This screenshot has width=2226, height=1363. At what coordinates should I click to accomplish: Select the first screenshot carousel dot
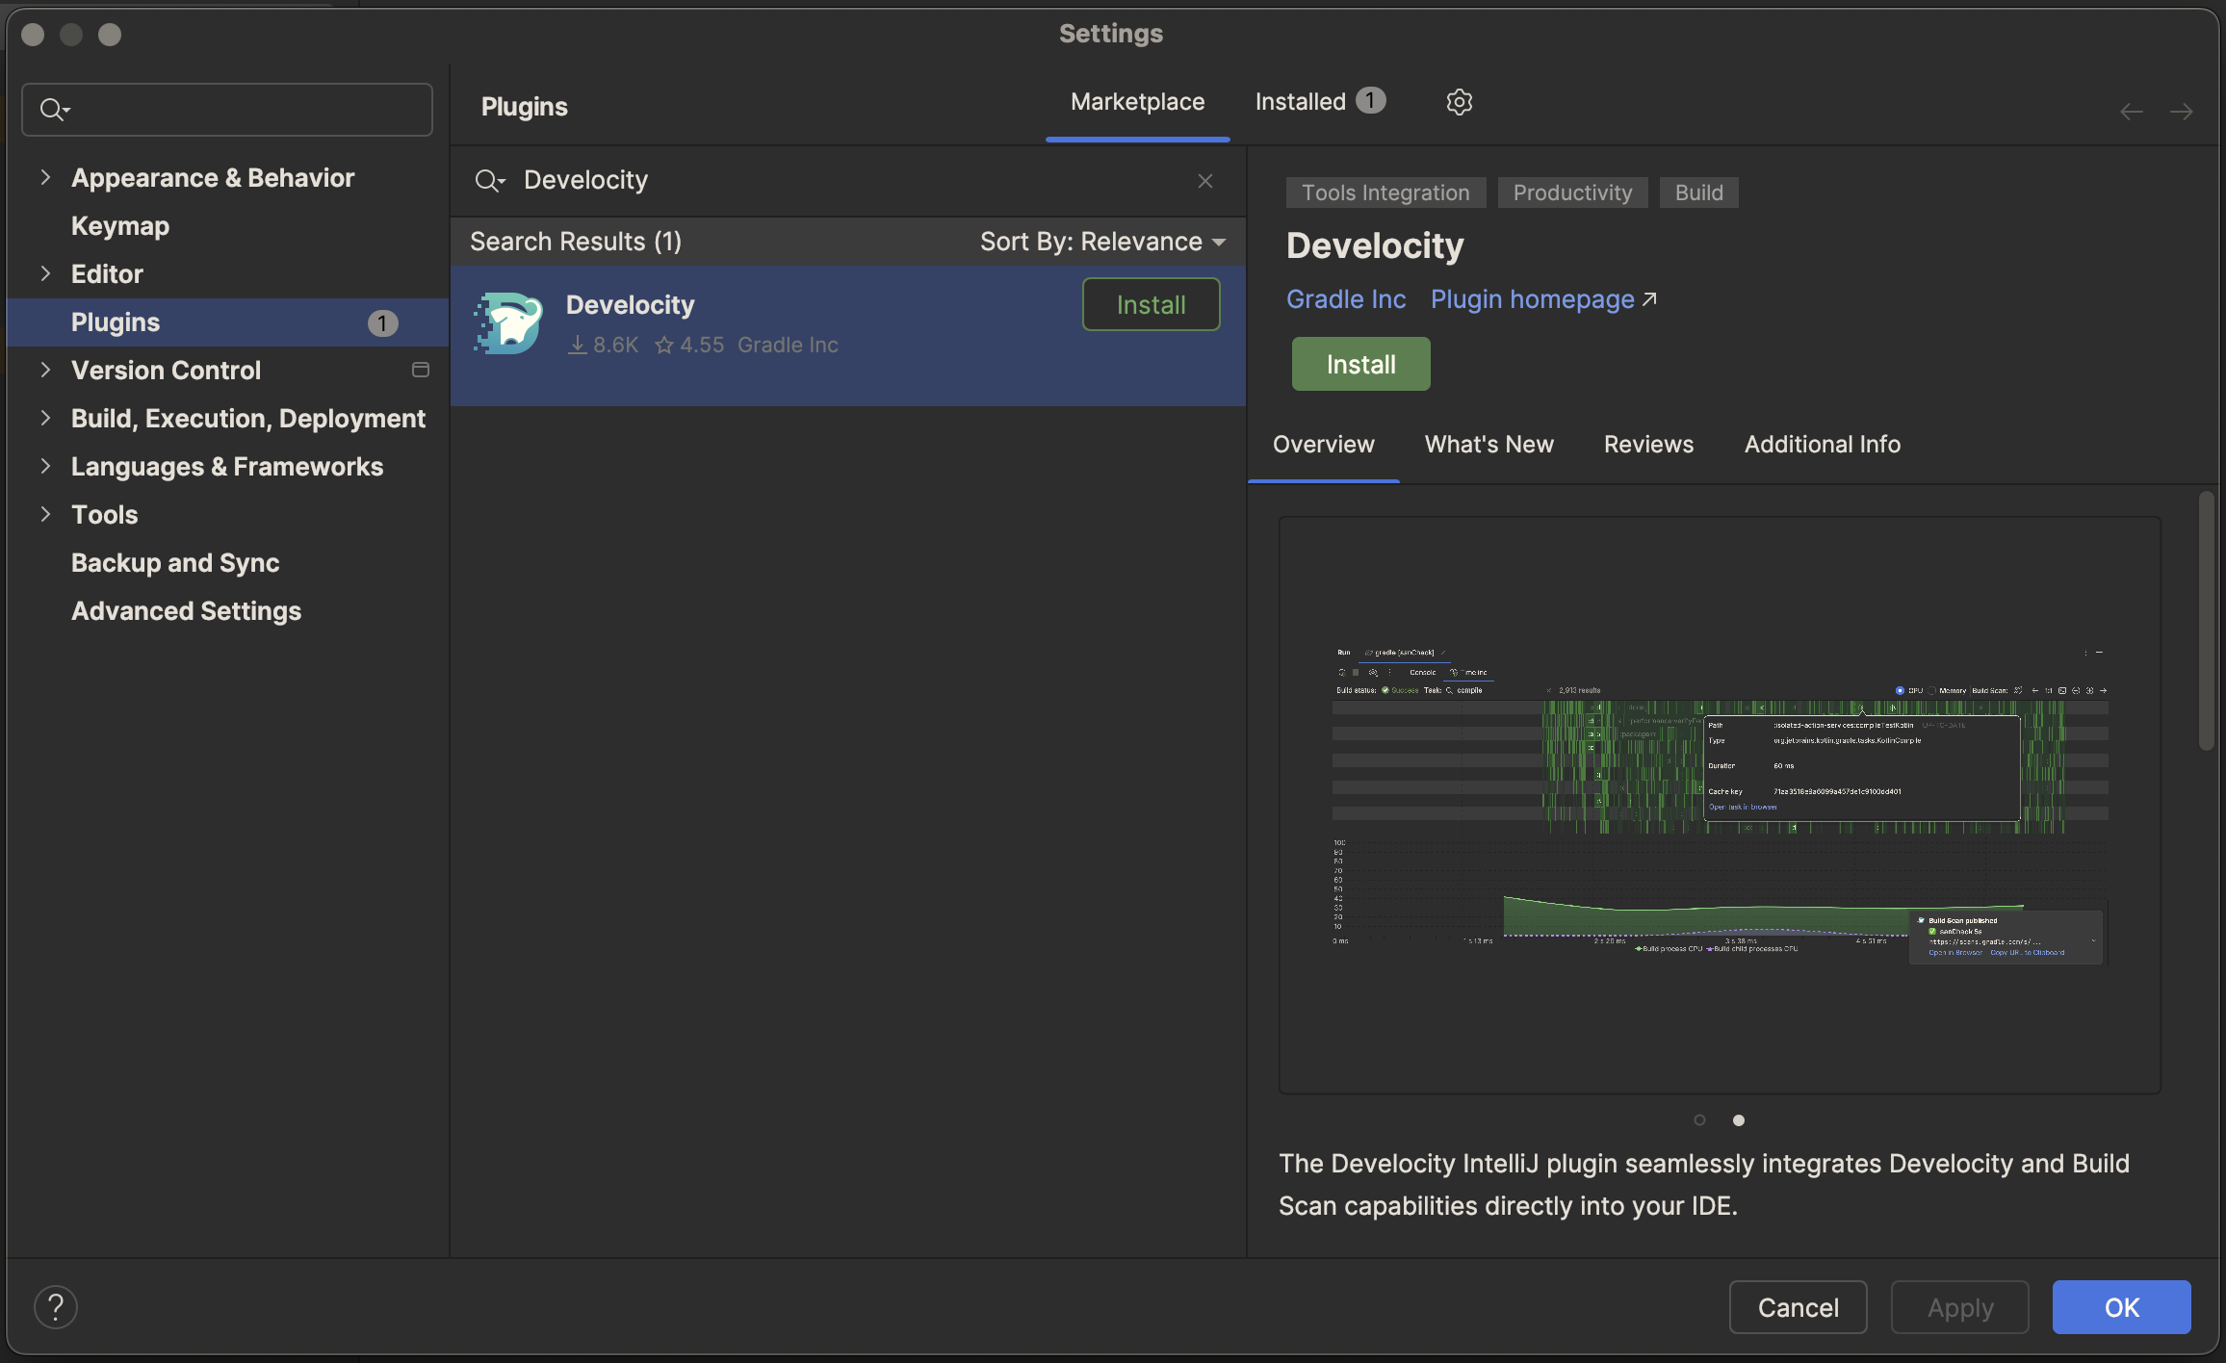1699,1119
